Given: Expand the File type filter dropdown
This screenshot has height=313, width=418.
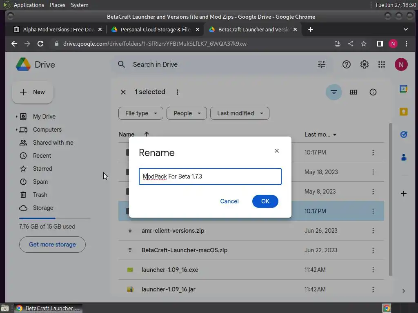Looking at the screenshot, I should click(140, 113).
